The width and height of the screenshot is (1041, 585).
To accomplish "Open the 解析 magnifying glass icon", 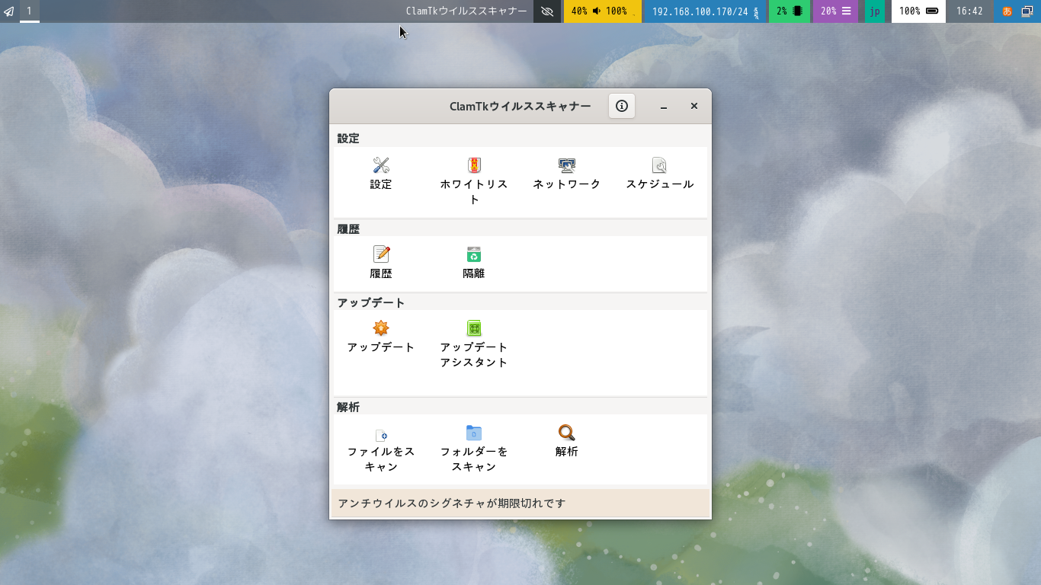I will coord(567,433).
